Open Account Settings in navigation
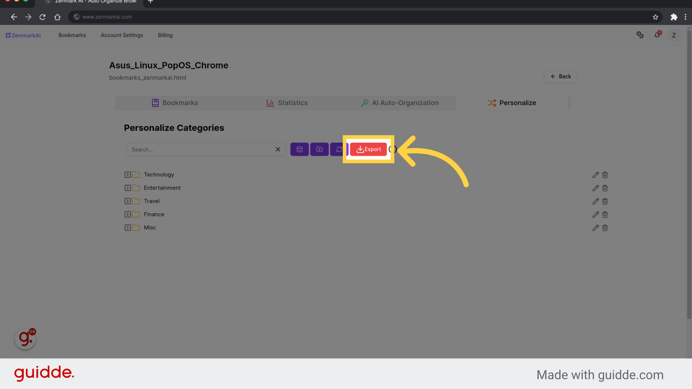Image resolution: width=692 pixels, height=389 pixels. point(122,35)
